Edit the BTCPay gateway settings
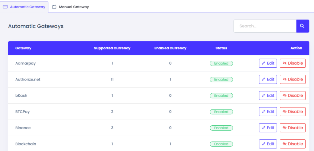314x151 pixels. point(268,112)
